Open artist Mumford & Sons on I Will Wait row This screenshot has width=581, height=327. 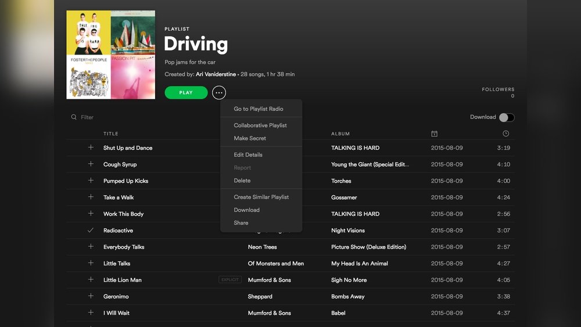pos(270,313)
